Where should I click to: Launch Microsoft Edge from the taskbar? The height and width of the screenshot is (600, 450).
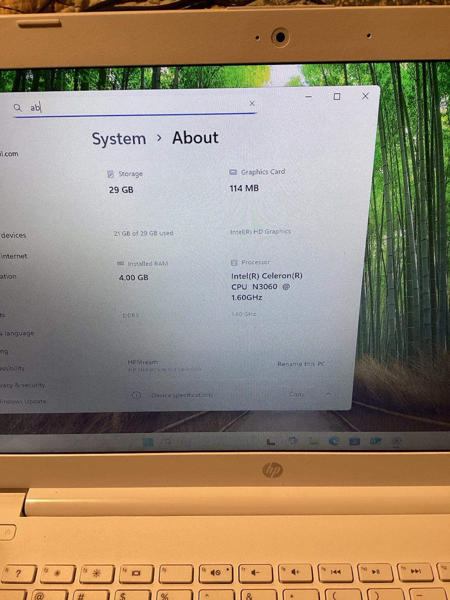pyautogui.click(x=333, y=441)
